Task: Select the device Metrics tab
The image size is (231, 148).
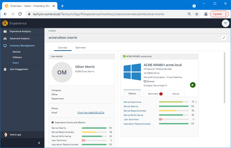Action: coord(132,94)
